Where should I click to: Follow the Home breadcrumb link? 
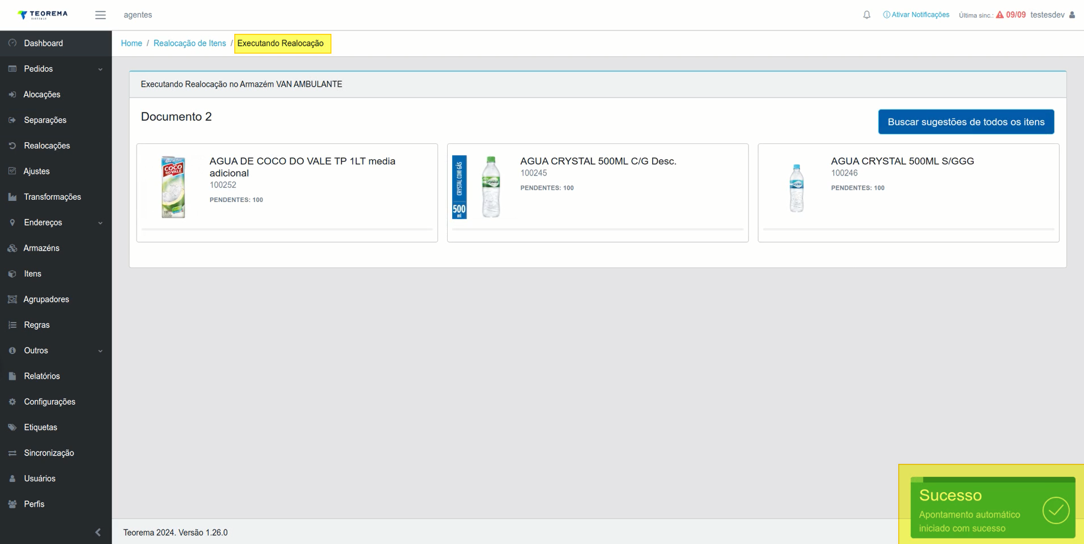[x=132, y=43]
